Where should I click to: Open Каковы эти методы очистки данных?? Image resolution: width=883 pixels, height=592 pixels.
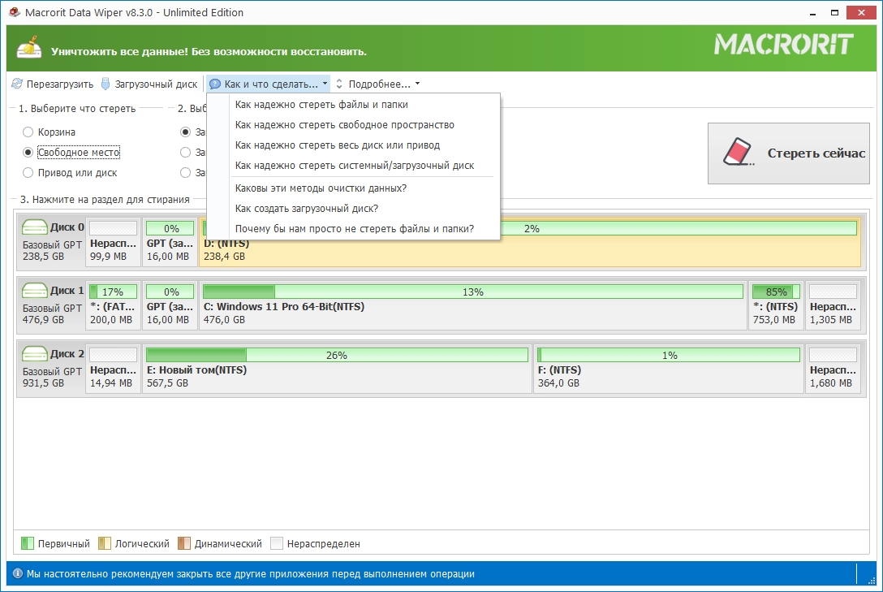[x=354, y=188]
